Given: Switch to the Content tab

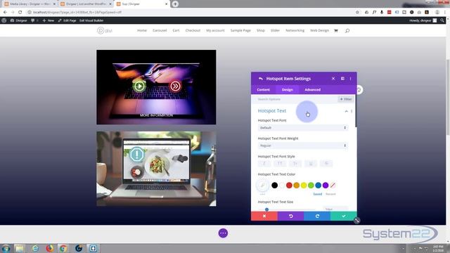Looking at the screenshot, I should point(263,90).
